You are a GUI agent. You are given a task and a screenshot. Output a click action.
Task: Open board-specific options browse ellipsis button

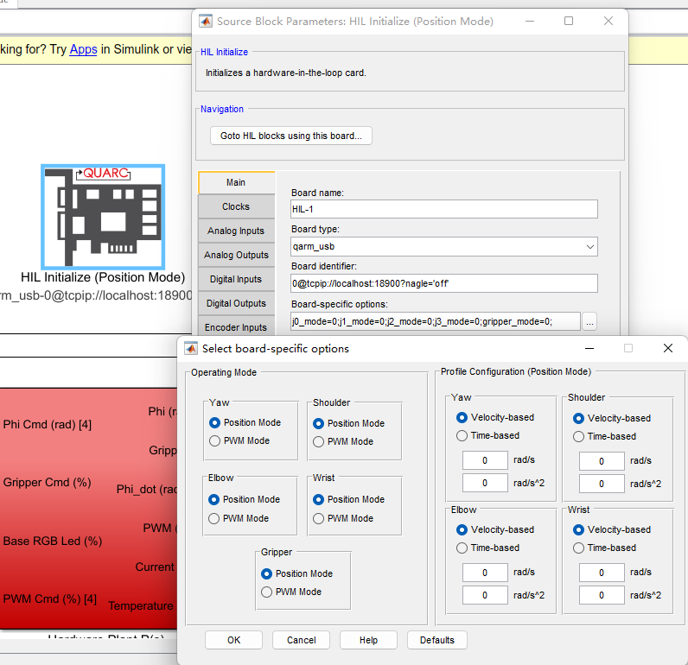point(589,322)
